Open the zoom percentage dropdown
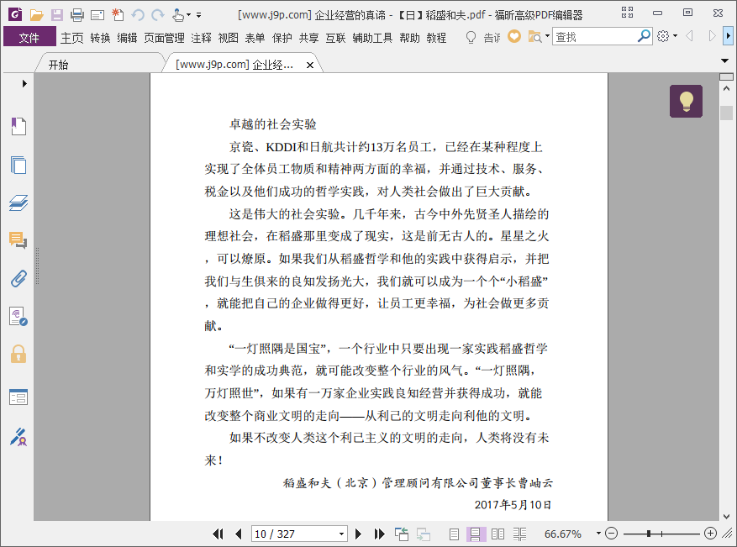Screen dimensions: 737x547 tap(598, 533)
